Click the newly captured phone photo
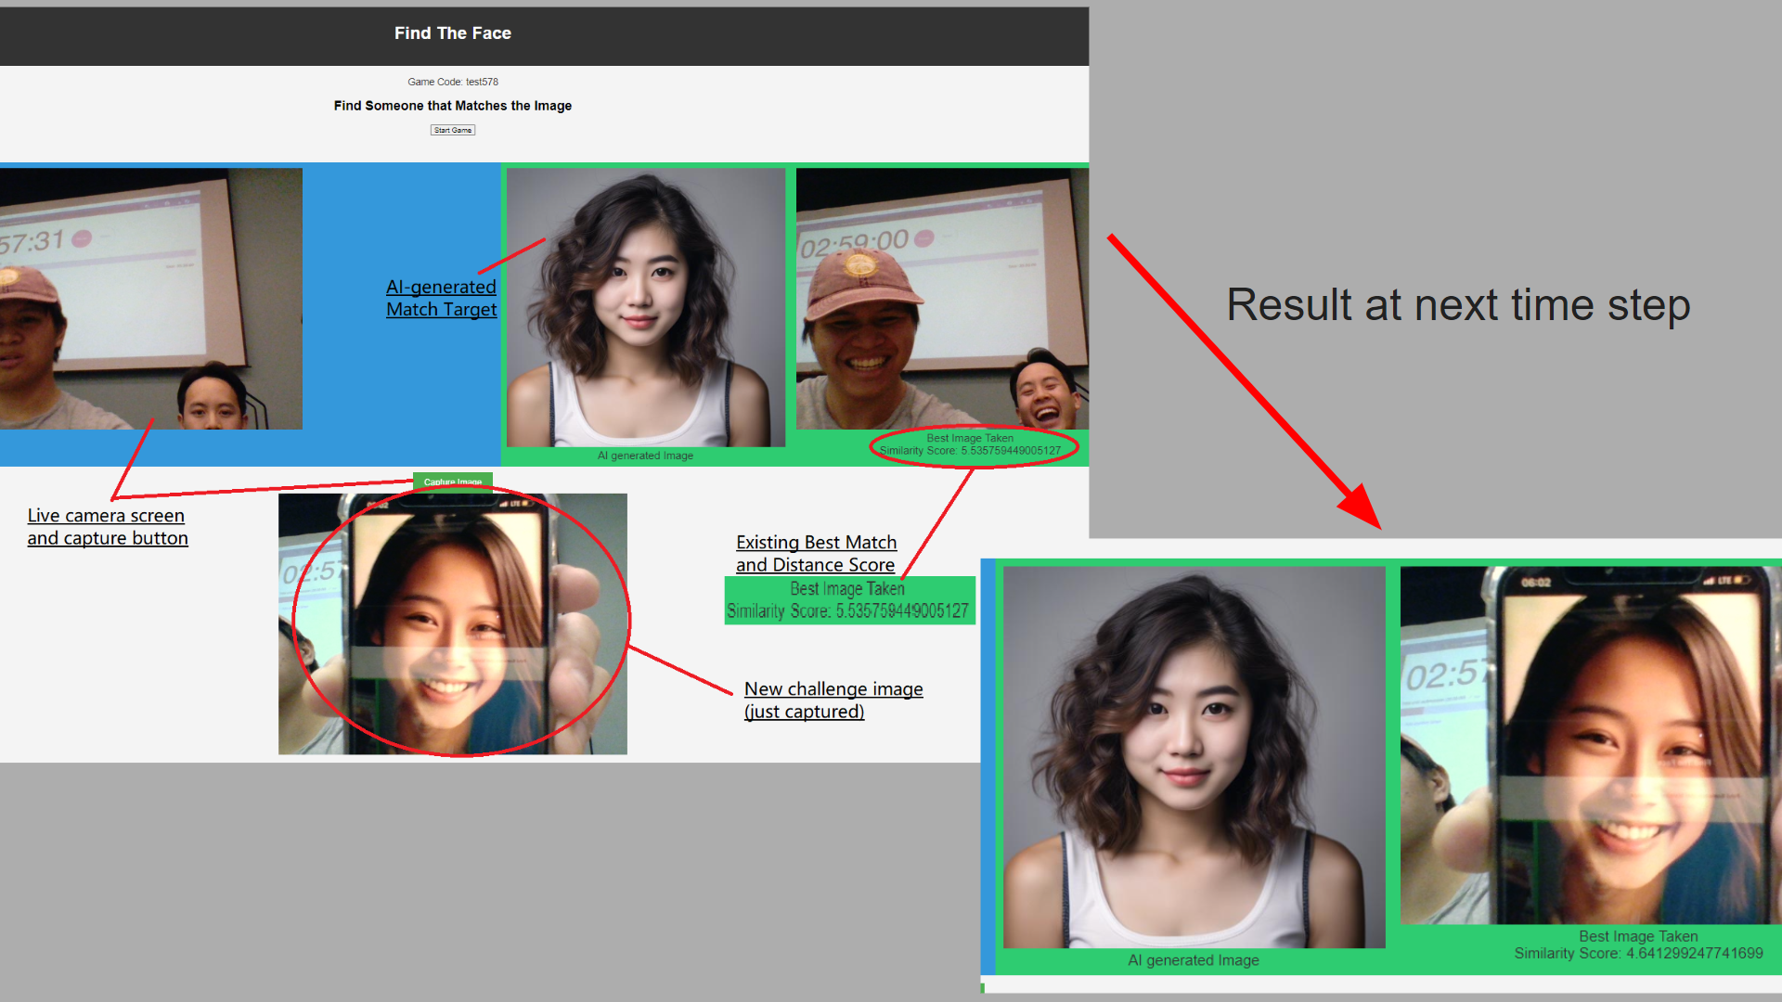The image size is (1782, 1002). point(452,623)
